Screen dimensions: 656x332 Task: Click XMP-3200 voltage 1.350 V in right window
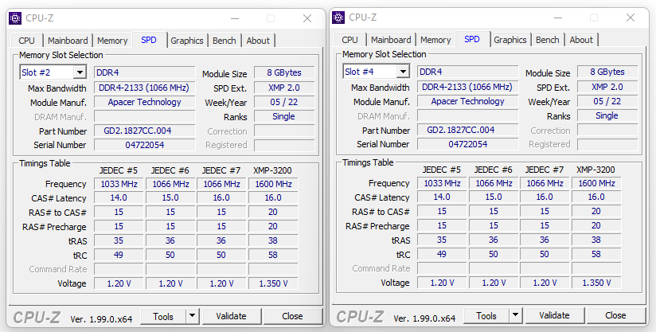[596, 283]
